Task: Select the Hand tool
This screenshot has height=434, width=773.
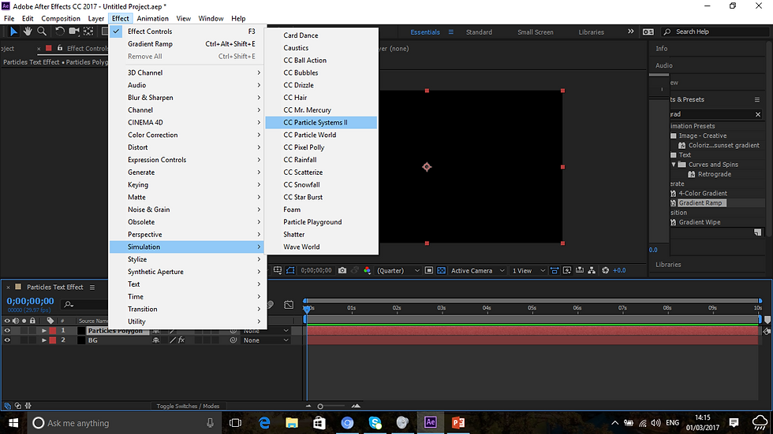Action: point(28,32)
